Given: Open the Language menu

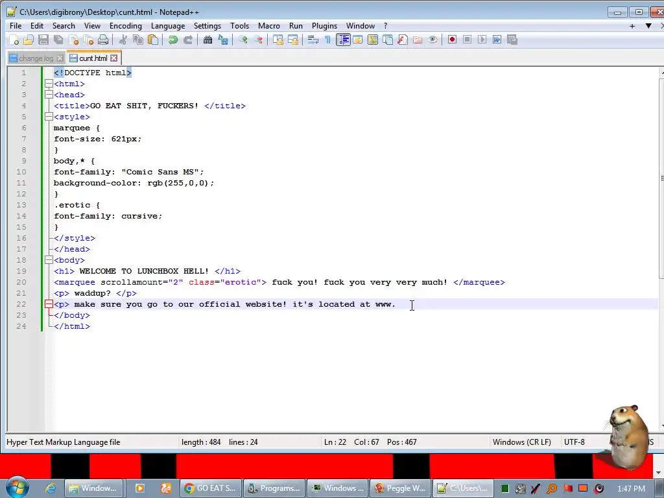Looking at the screenshot, I should (x=168, y=26).
